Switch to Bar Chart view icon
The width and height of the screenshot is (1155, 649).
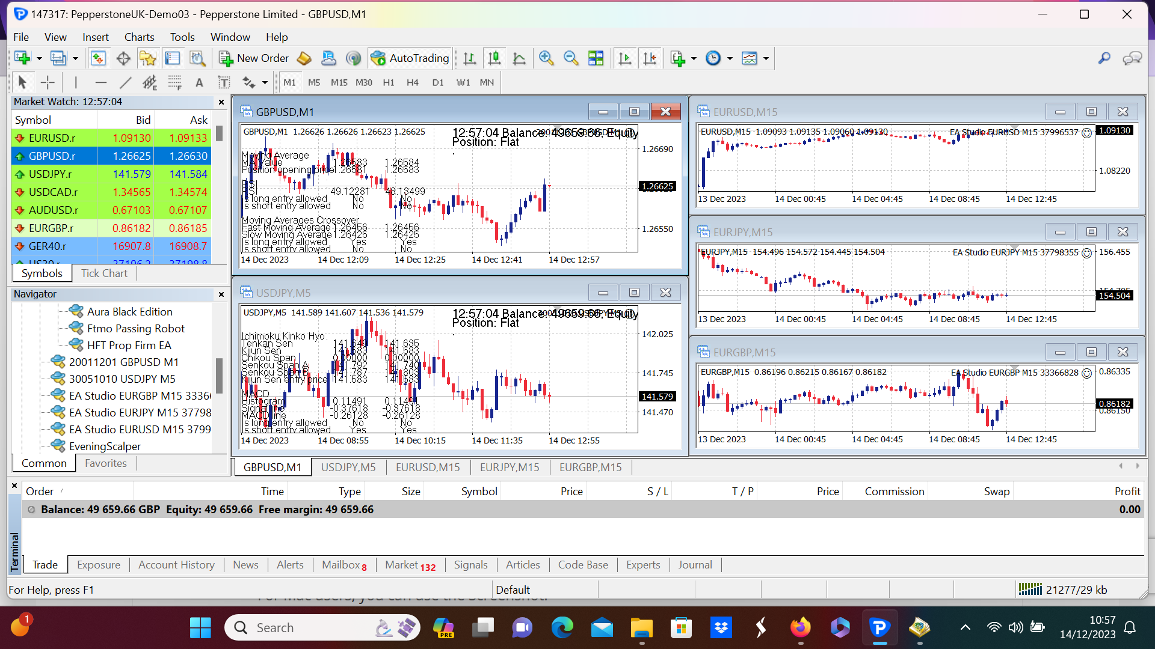pyautogui.click(x=470, y=58)
